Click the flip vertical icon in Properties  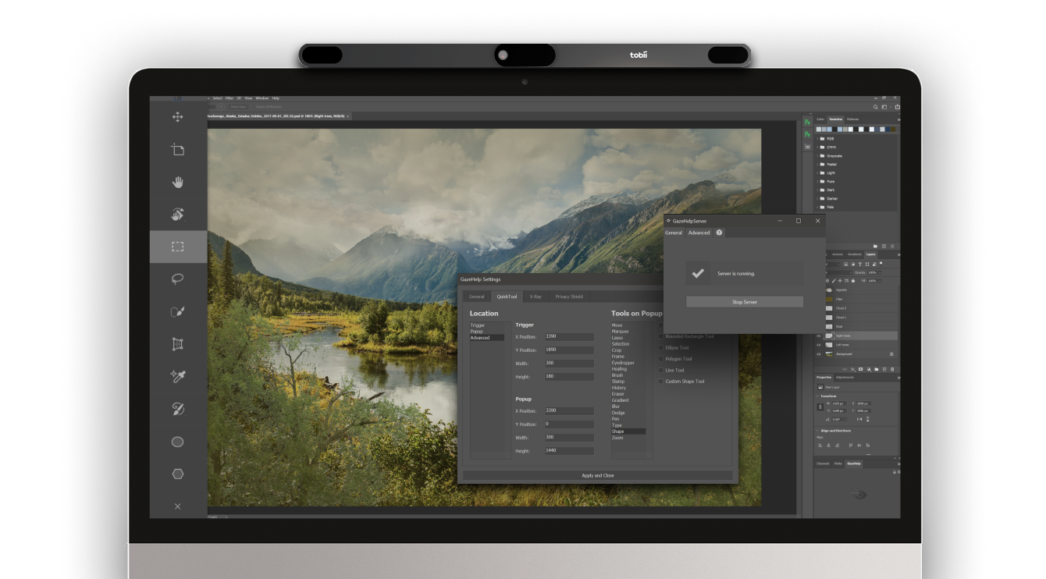click(x=868, y=419)
